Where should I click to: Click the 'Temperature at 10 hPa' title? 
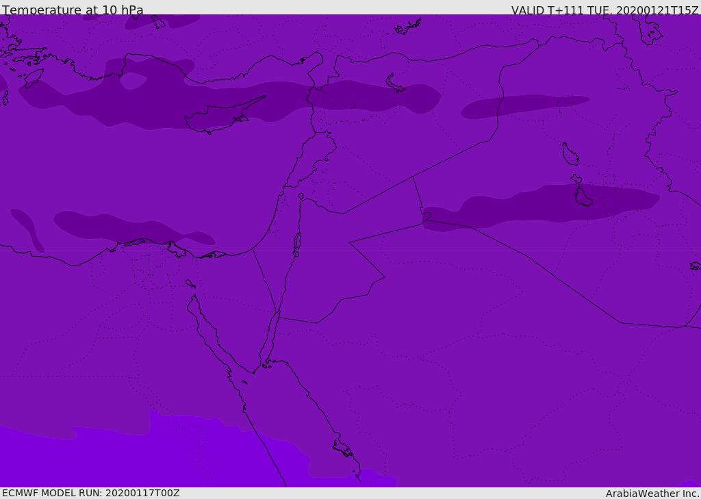point(73,10)
